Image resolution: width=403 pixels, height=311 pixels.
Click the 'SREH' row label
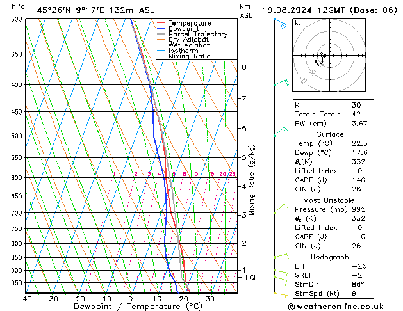coord(304,275)
